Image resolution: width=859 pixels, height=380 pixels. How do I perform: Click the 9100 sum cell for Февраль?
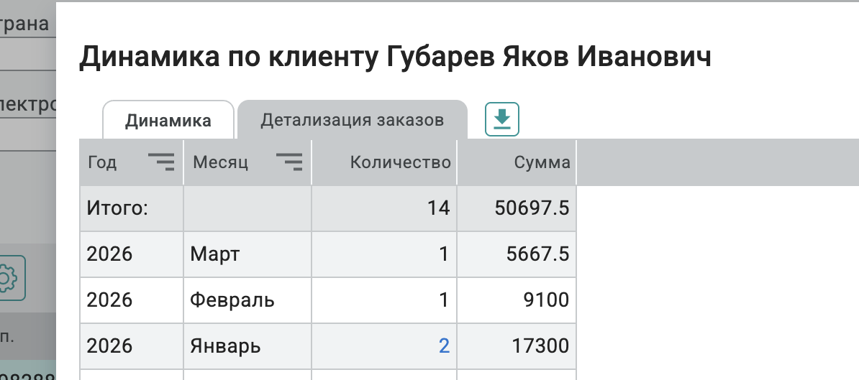coord(547,300)
